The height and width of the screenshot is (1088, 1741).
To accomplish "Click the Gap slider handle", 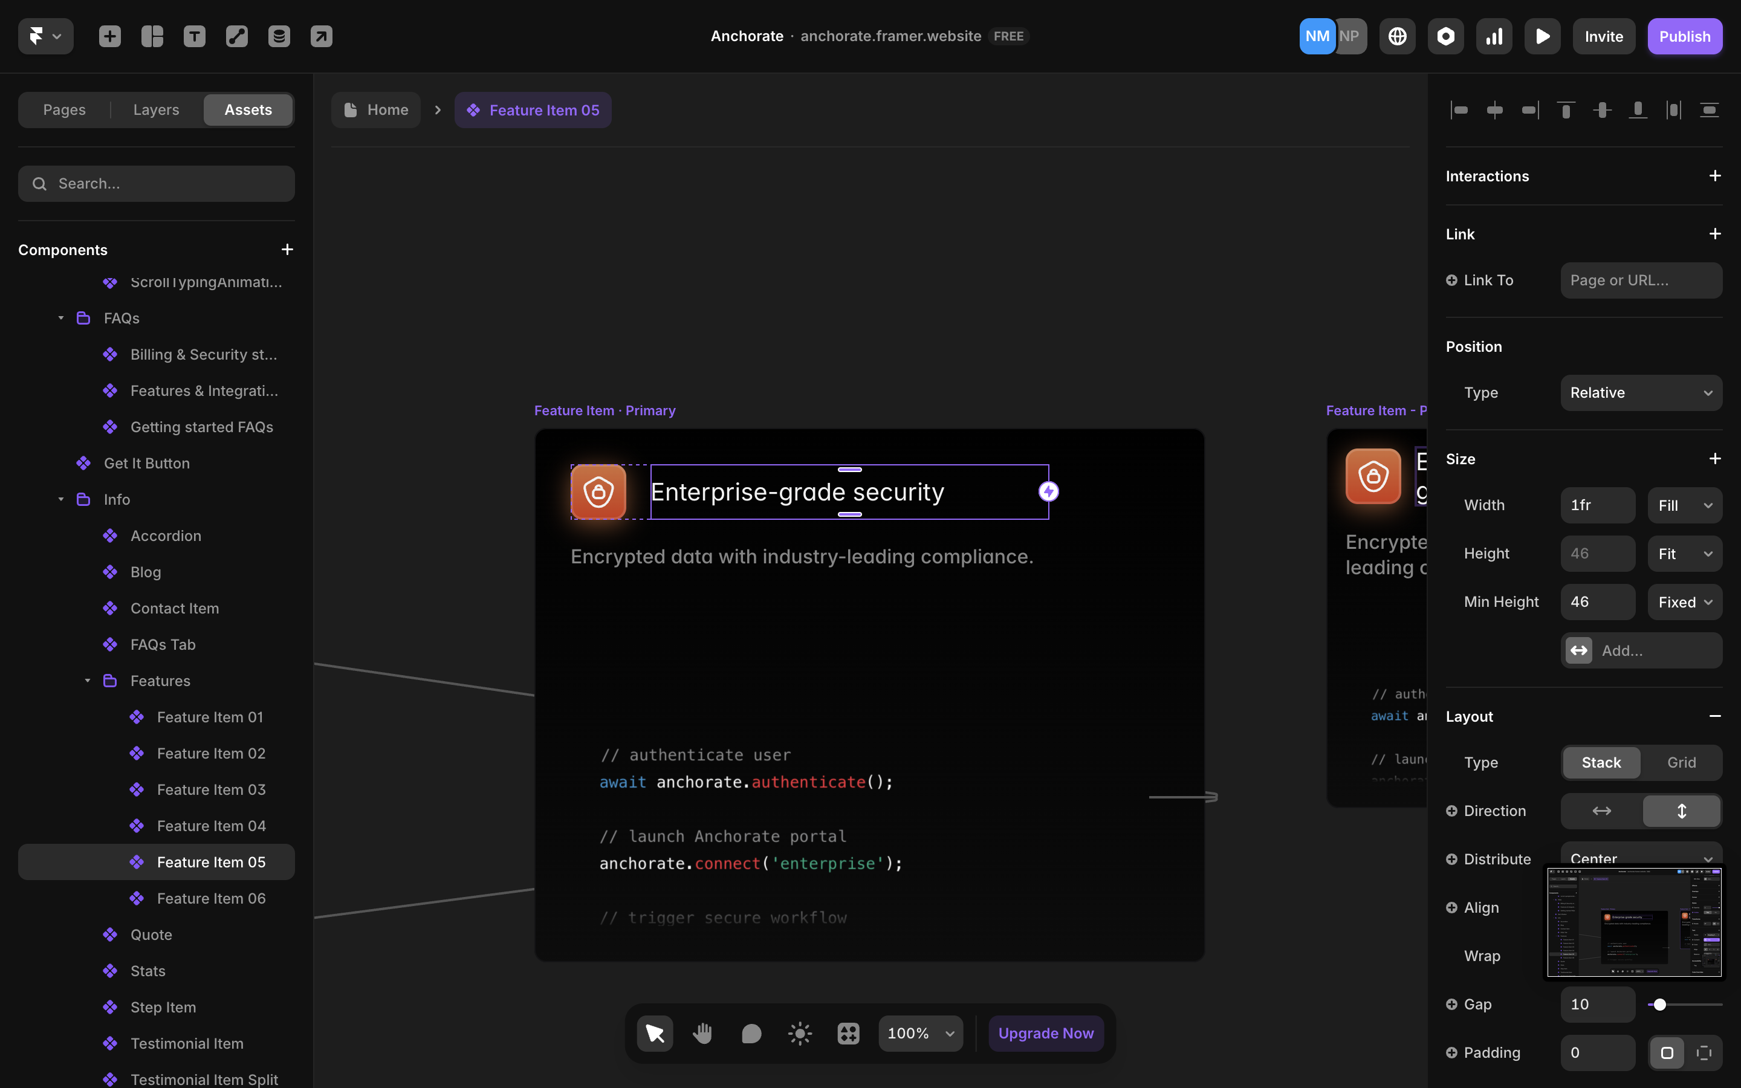I will click(x=1660, y=1005).
